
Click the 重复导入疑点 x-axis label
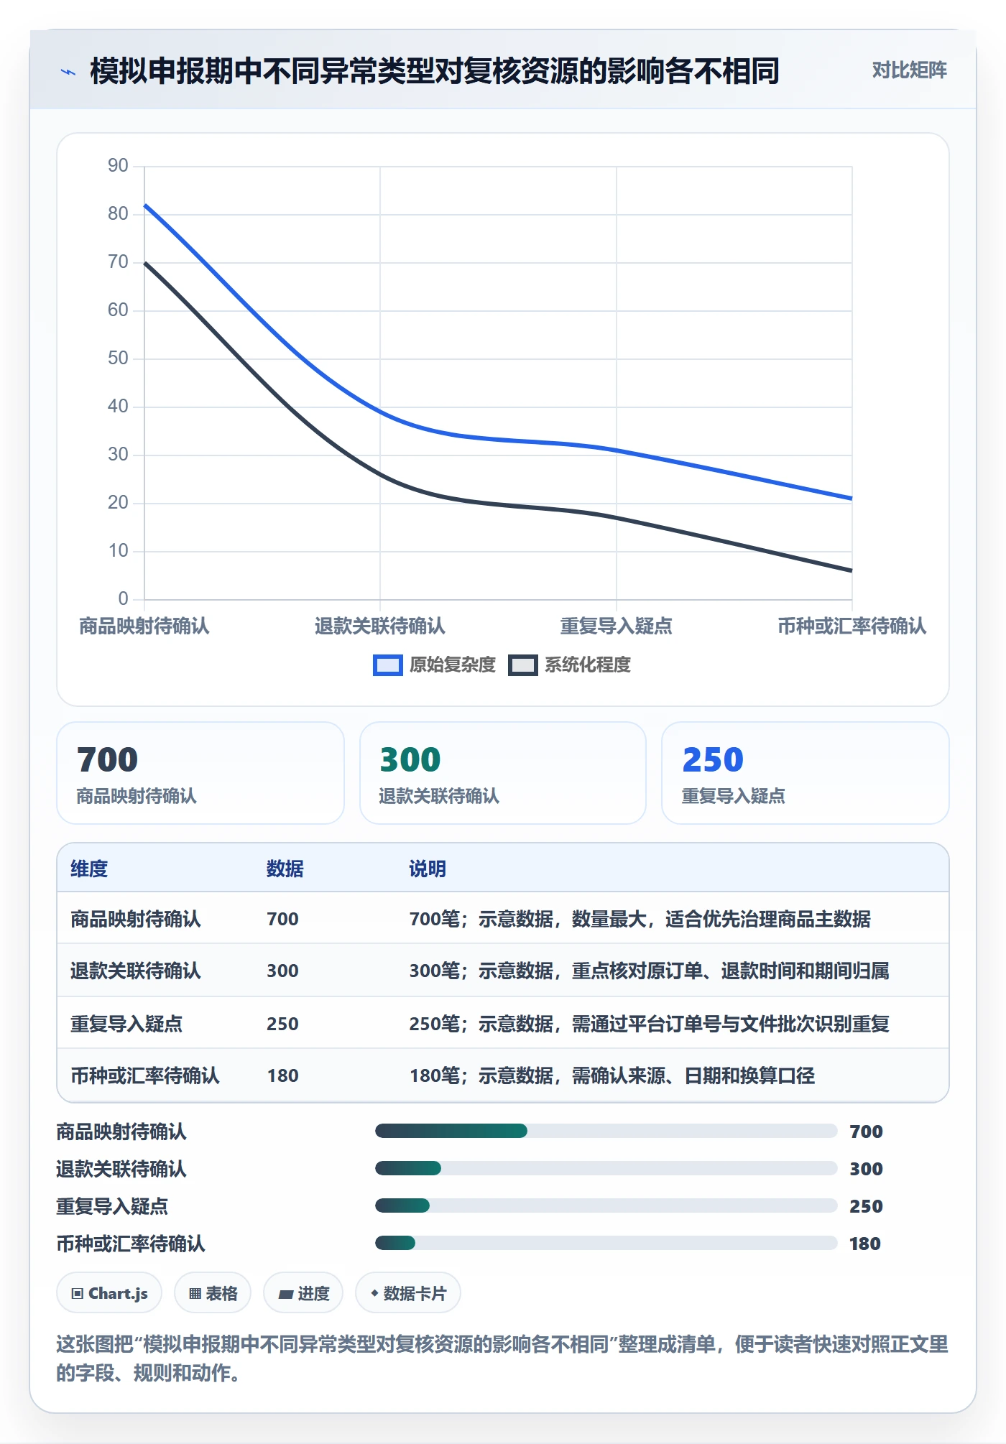(617, 626)
